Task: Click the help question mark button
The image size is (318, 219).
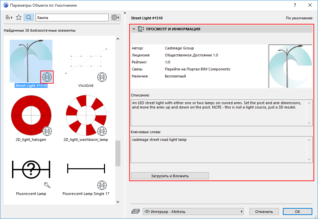Action: [295, 5]
